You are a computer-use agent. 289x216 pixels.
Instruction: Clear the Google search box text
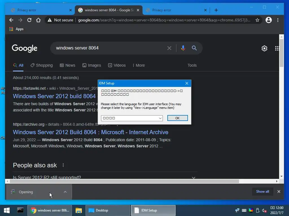169,48
